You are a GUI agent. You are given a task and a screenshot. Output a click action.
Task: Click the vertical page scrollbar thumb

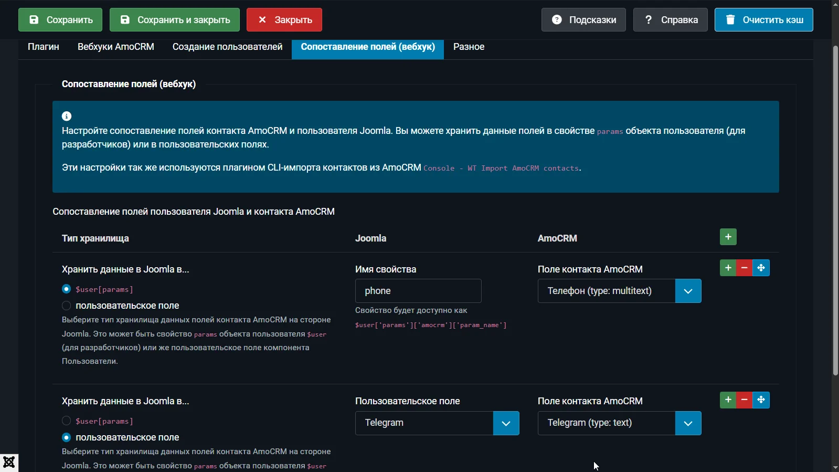[x=835, y=210]
